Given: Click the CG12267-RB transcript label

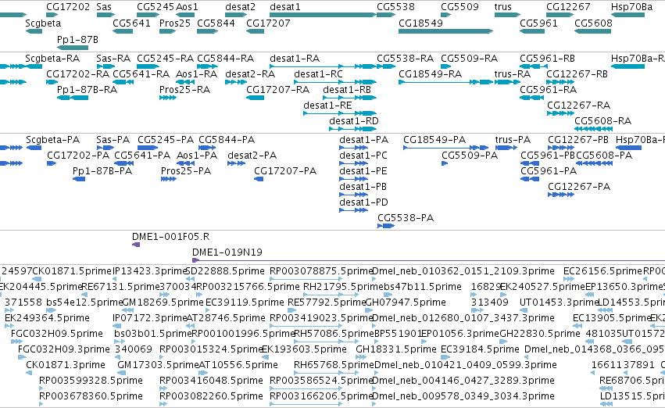Looking at the screenshot, I should click(x=577, y=73).
